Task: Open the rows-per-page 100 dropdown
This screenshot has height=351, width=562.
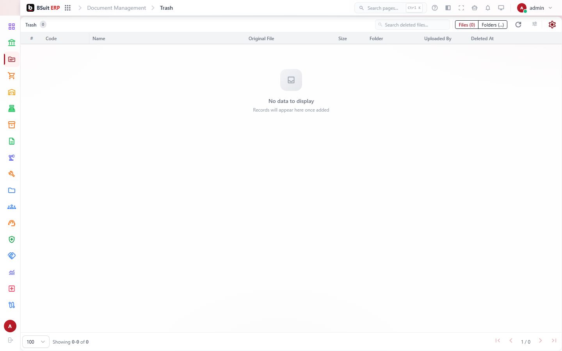Action: click(36, 342)
